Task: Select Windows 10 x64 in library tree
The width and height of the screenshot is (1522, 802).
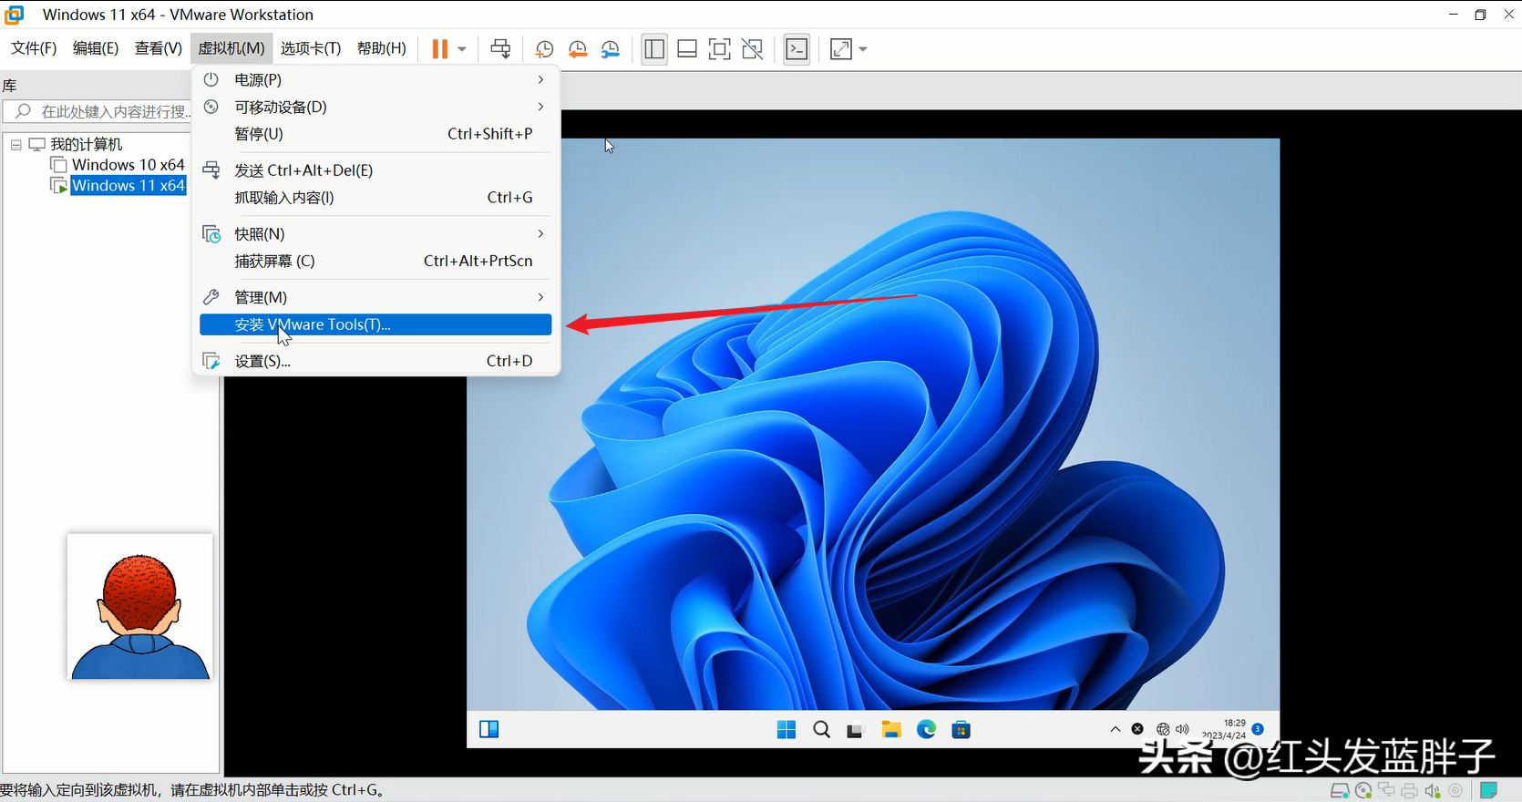Action: [x=128, y=165]
